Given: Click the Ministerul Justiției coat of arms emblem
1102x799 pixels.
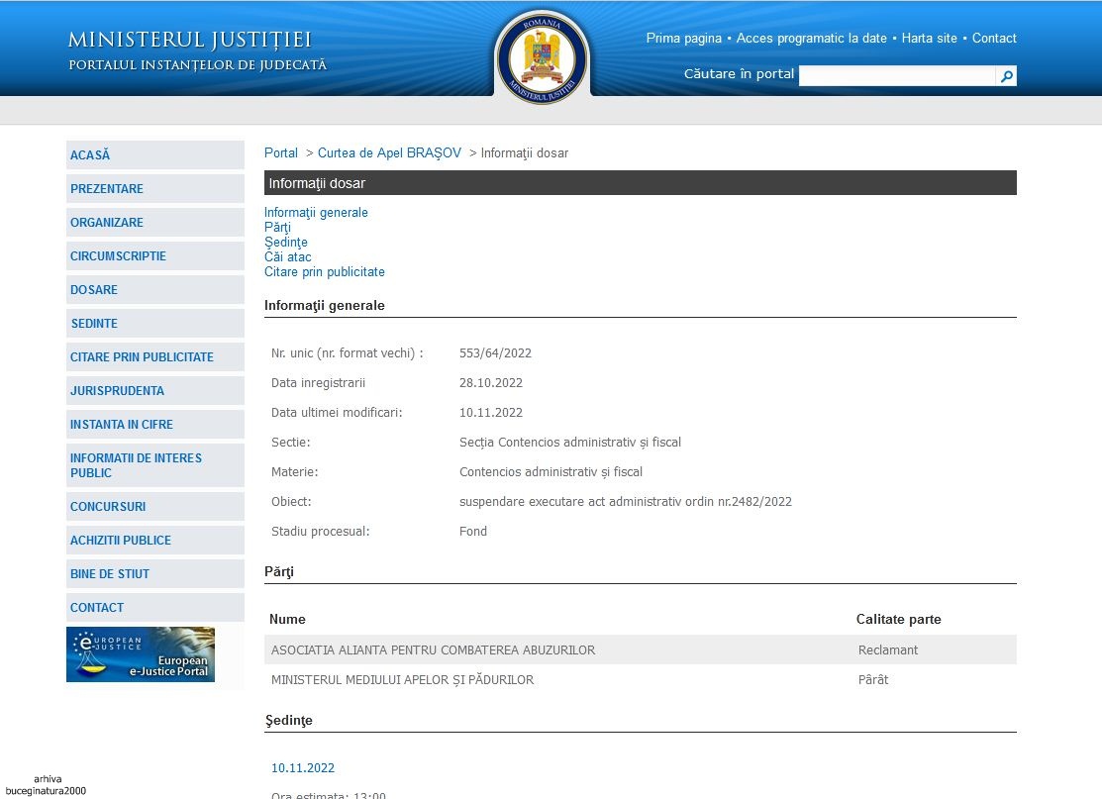Looking at the screenshot, I should click(x=542, y=56).
